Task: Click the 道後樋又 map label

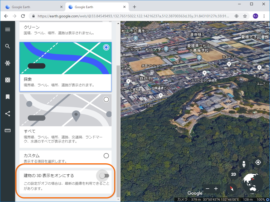Action: tap(197, 34)
